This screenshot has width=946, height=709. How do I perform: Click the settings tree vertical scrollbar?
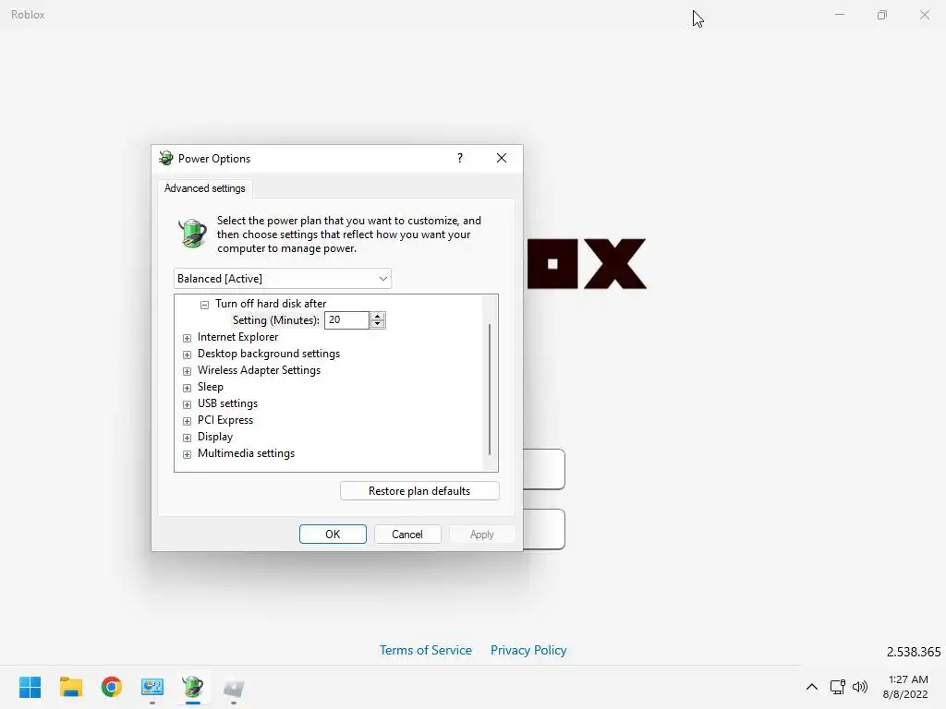click(490, 389)
